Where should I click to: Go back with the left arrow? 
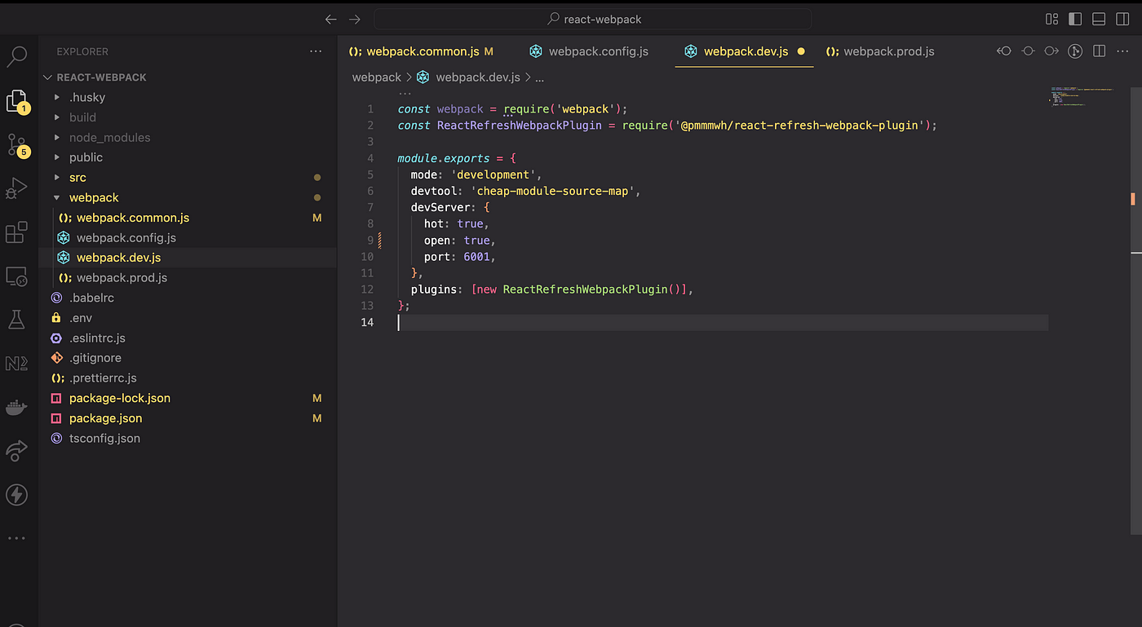[330, 19]
